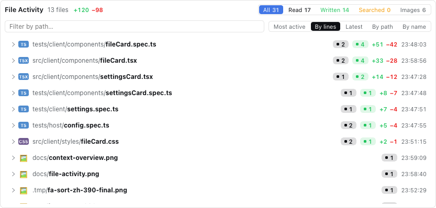This screenshot has height=208, width=436.
Task: Click read count badge on fileCard.tsx
Action: coord(341,61)
